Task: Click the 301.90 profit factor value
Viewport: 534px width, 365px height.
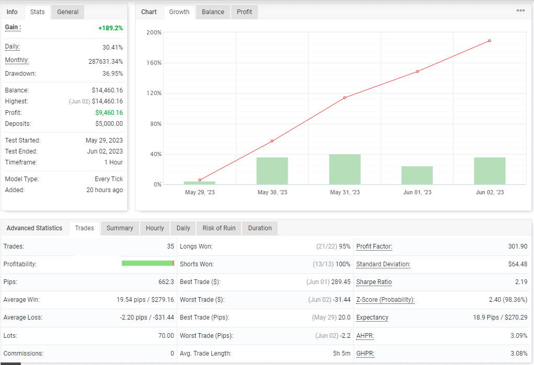Action: [518, 246]
